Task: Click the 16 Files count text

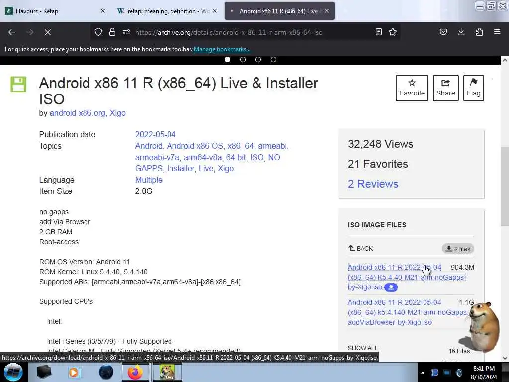Action: tap(459, 351)
